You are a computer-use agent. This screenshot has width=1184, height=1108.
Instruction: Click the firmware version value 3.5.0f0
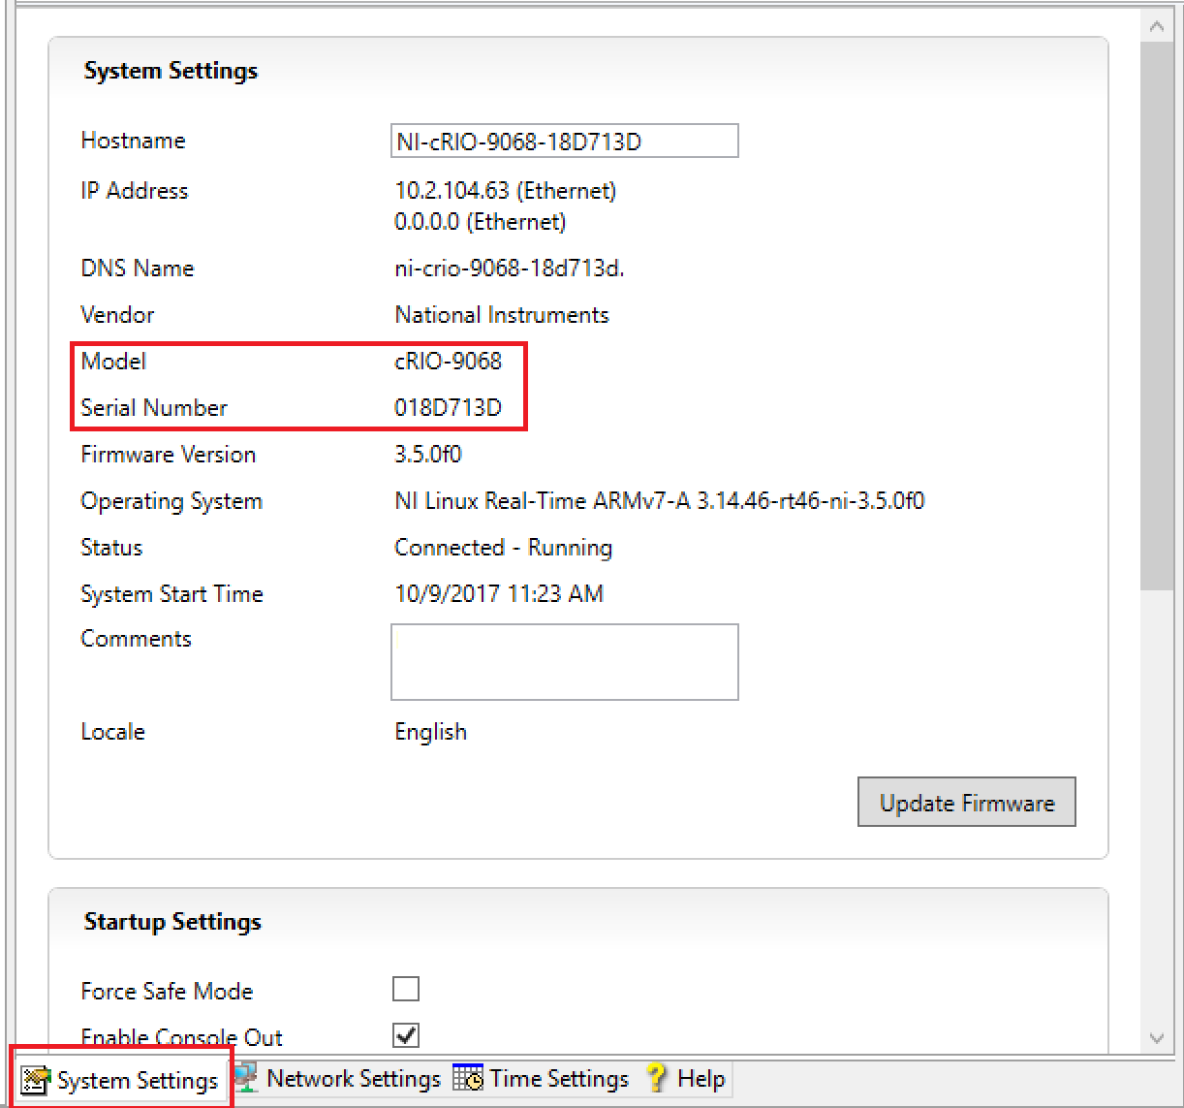(x=427, y=455)
